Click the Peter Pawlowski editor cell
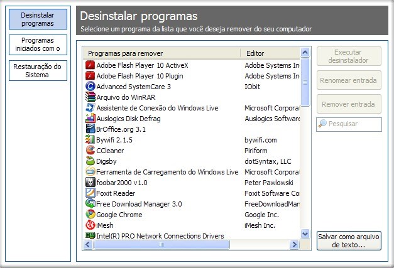Screen dimensions: 394x268 pos(269,183)
